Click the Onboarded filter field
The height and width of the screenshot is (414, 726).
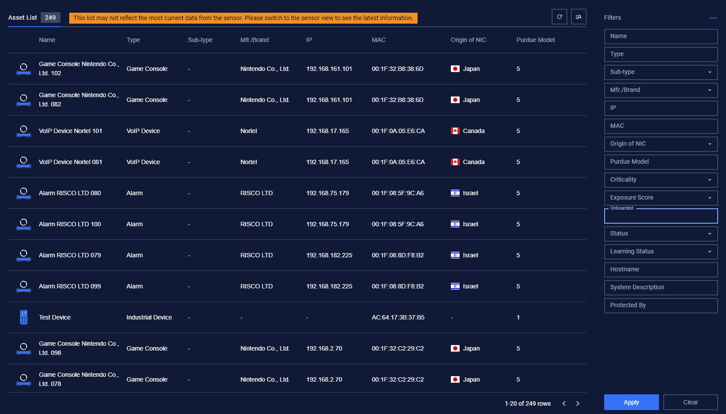click(661, 216)
